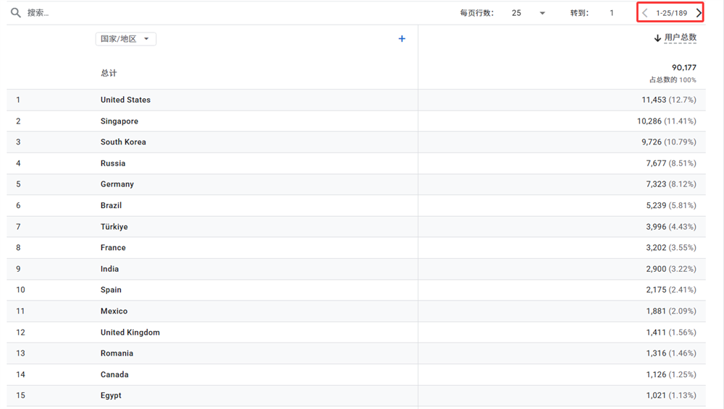Click the value 2,900 (3.22%)
The height and width of the screenshot is (409, 724).
click(x=671, y=269)
